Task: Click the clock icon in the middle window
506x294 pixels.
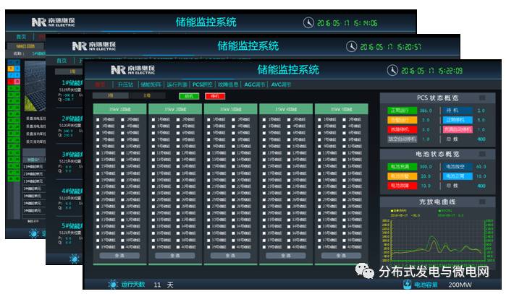Action: point(352,46)
